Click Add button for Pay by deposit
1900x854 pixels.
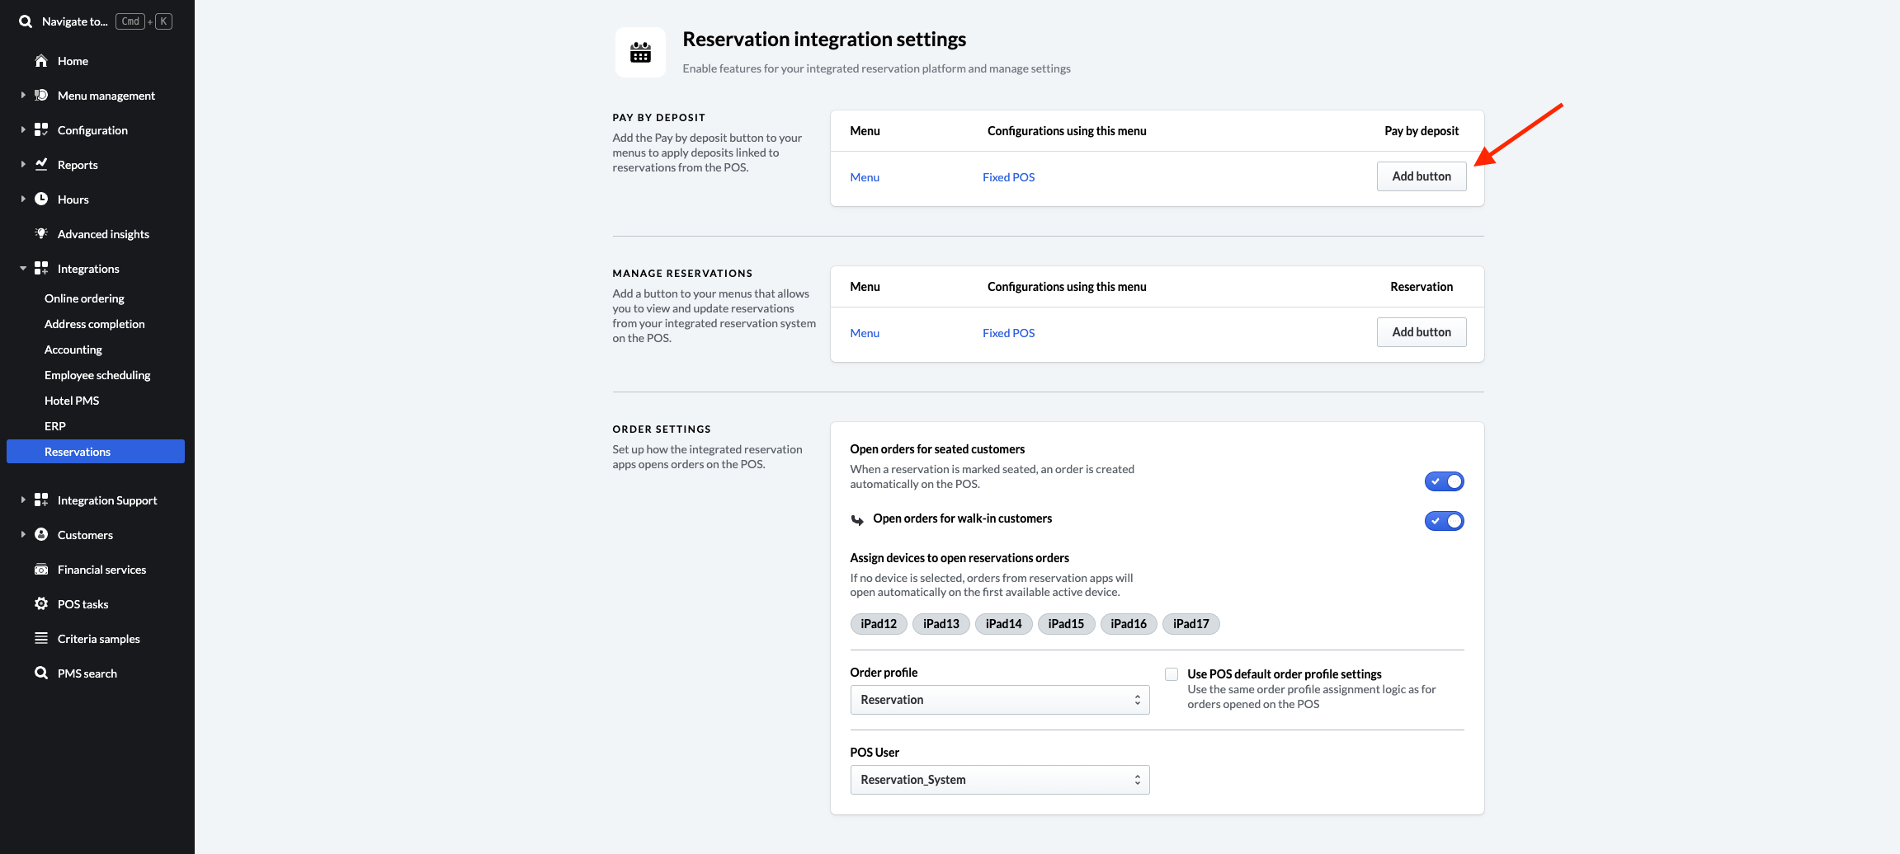pos(1421,176)
